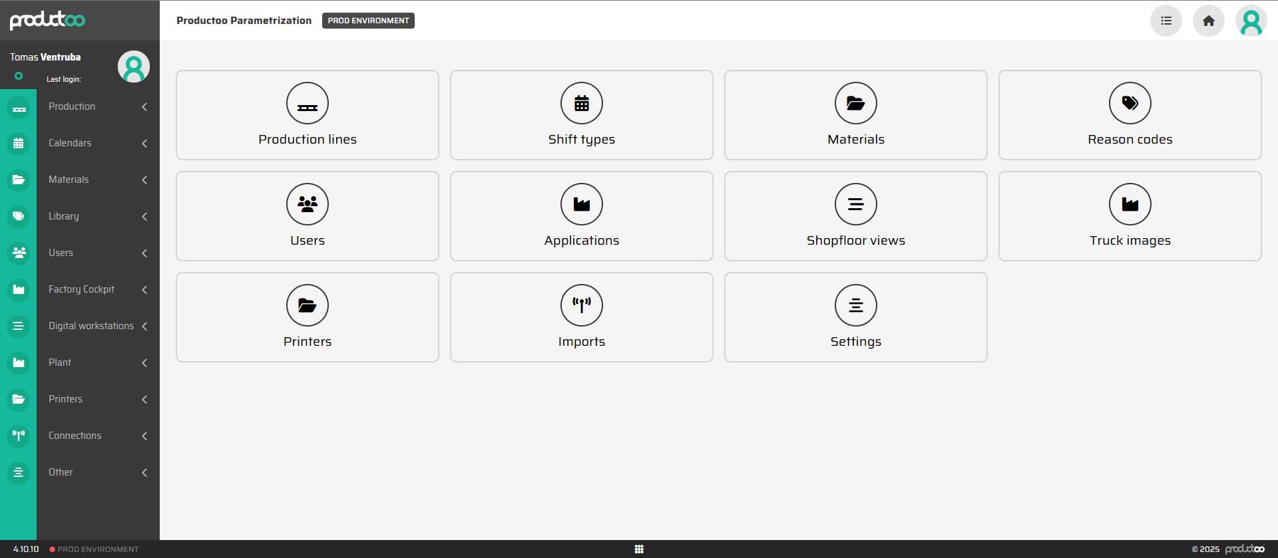Open the Production lines tile
The image size is (1278, 558).
pyautogui.click(x=308, y=115)
